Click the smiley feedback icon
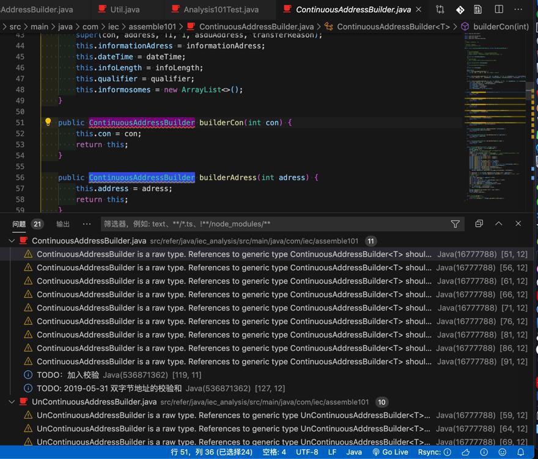The image size is (538, 459). point(503,452)
